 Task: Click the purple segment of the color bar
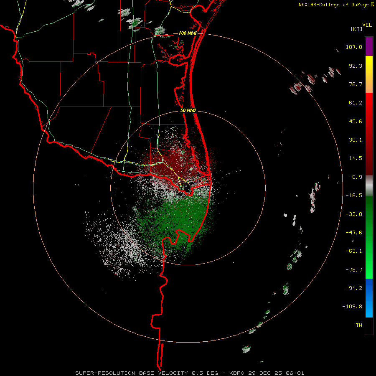(x=369, y=46)
